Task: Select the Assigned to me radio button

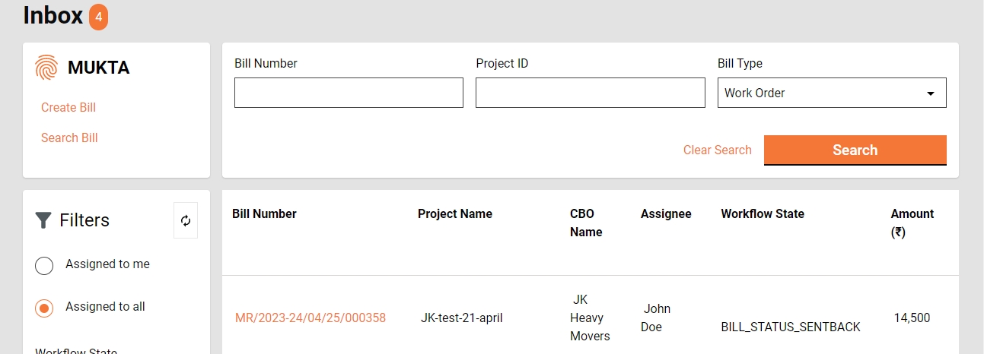Action: click(44, 265)
